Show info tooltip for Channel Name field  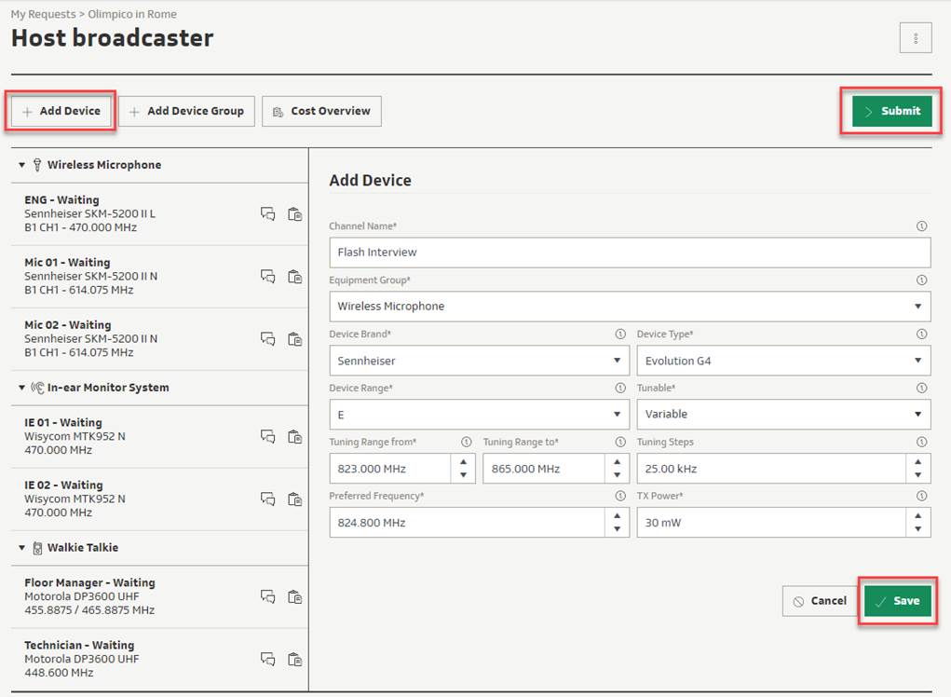(921, 226)
